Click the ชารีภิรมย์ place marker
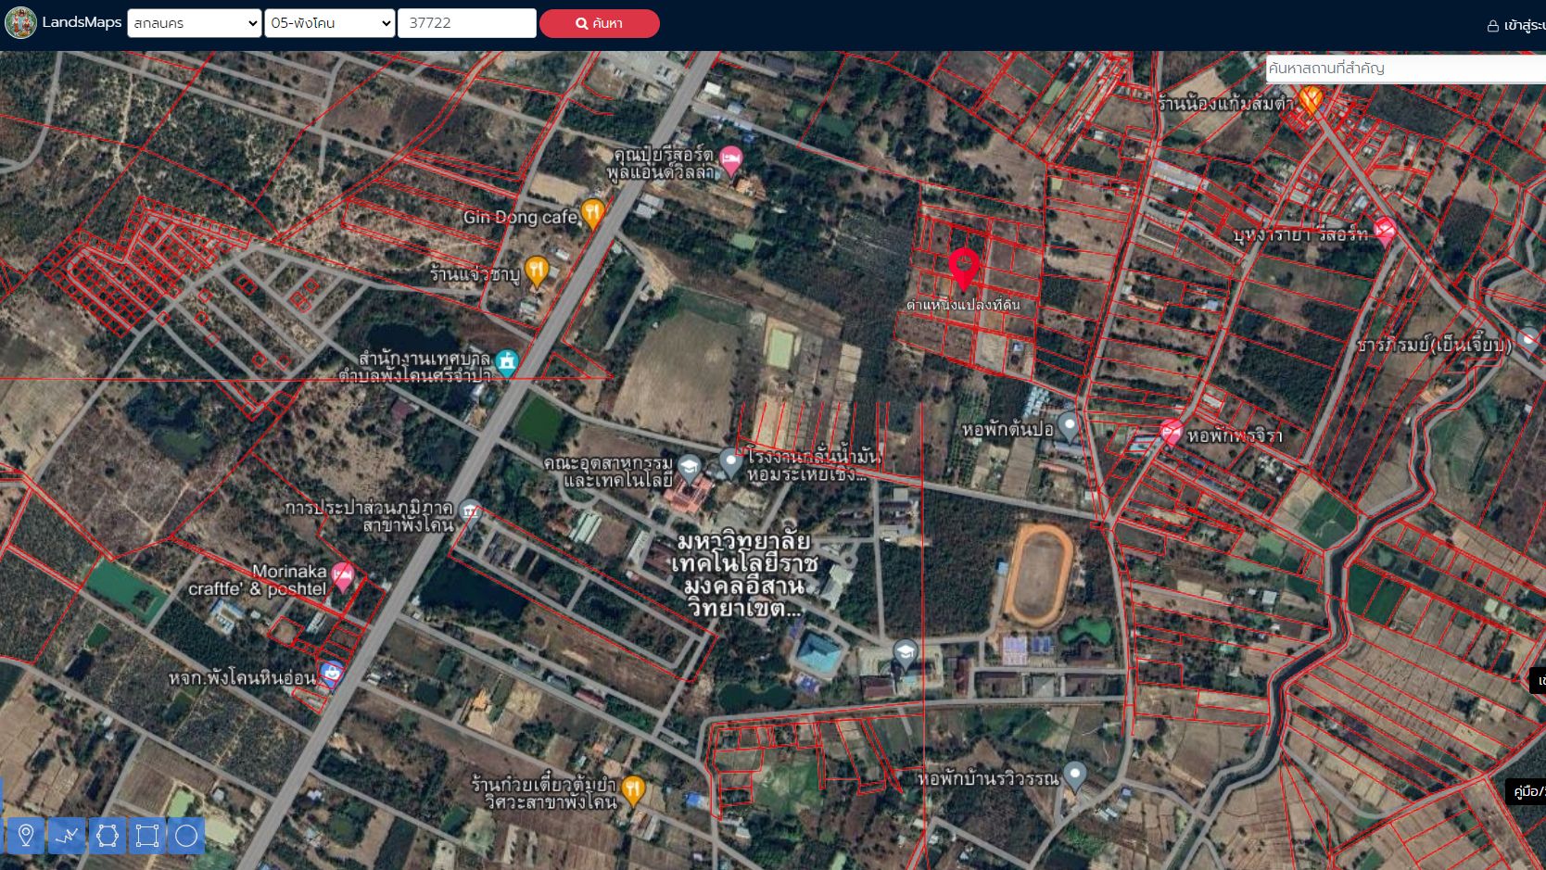 tap(1528, 341)
